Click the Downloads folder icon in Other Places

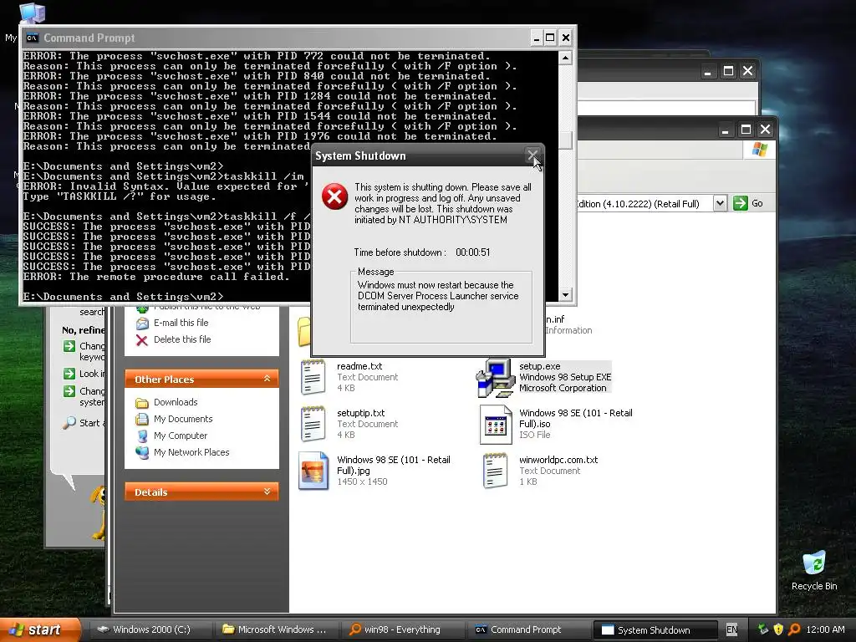[x=142, y=403]
